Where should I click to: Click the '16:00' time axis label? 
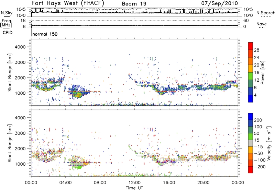click(x=169, y=183)
